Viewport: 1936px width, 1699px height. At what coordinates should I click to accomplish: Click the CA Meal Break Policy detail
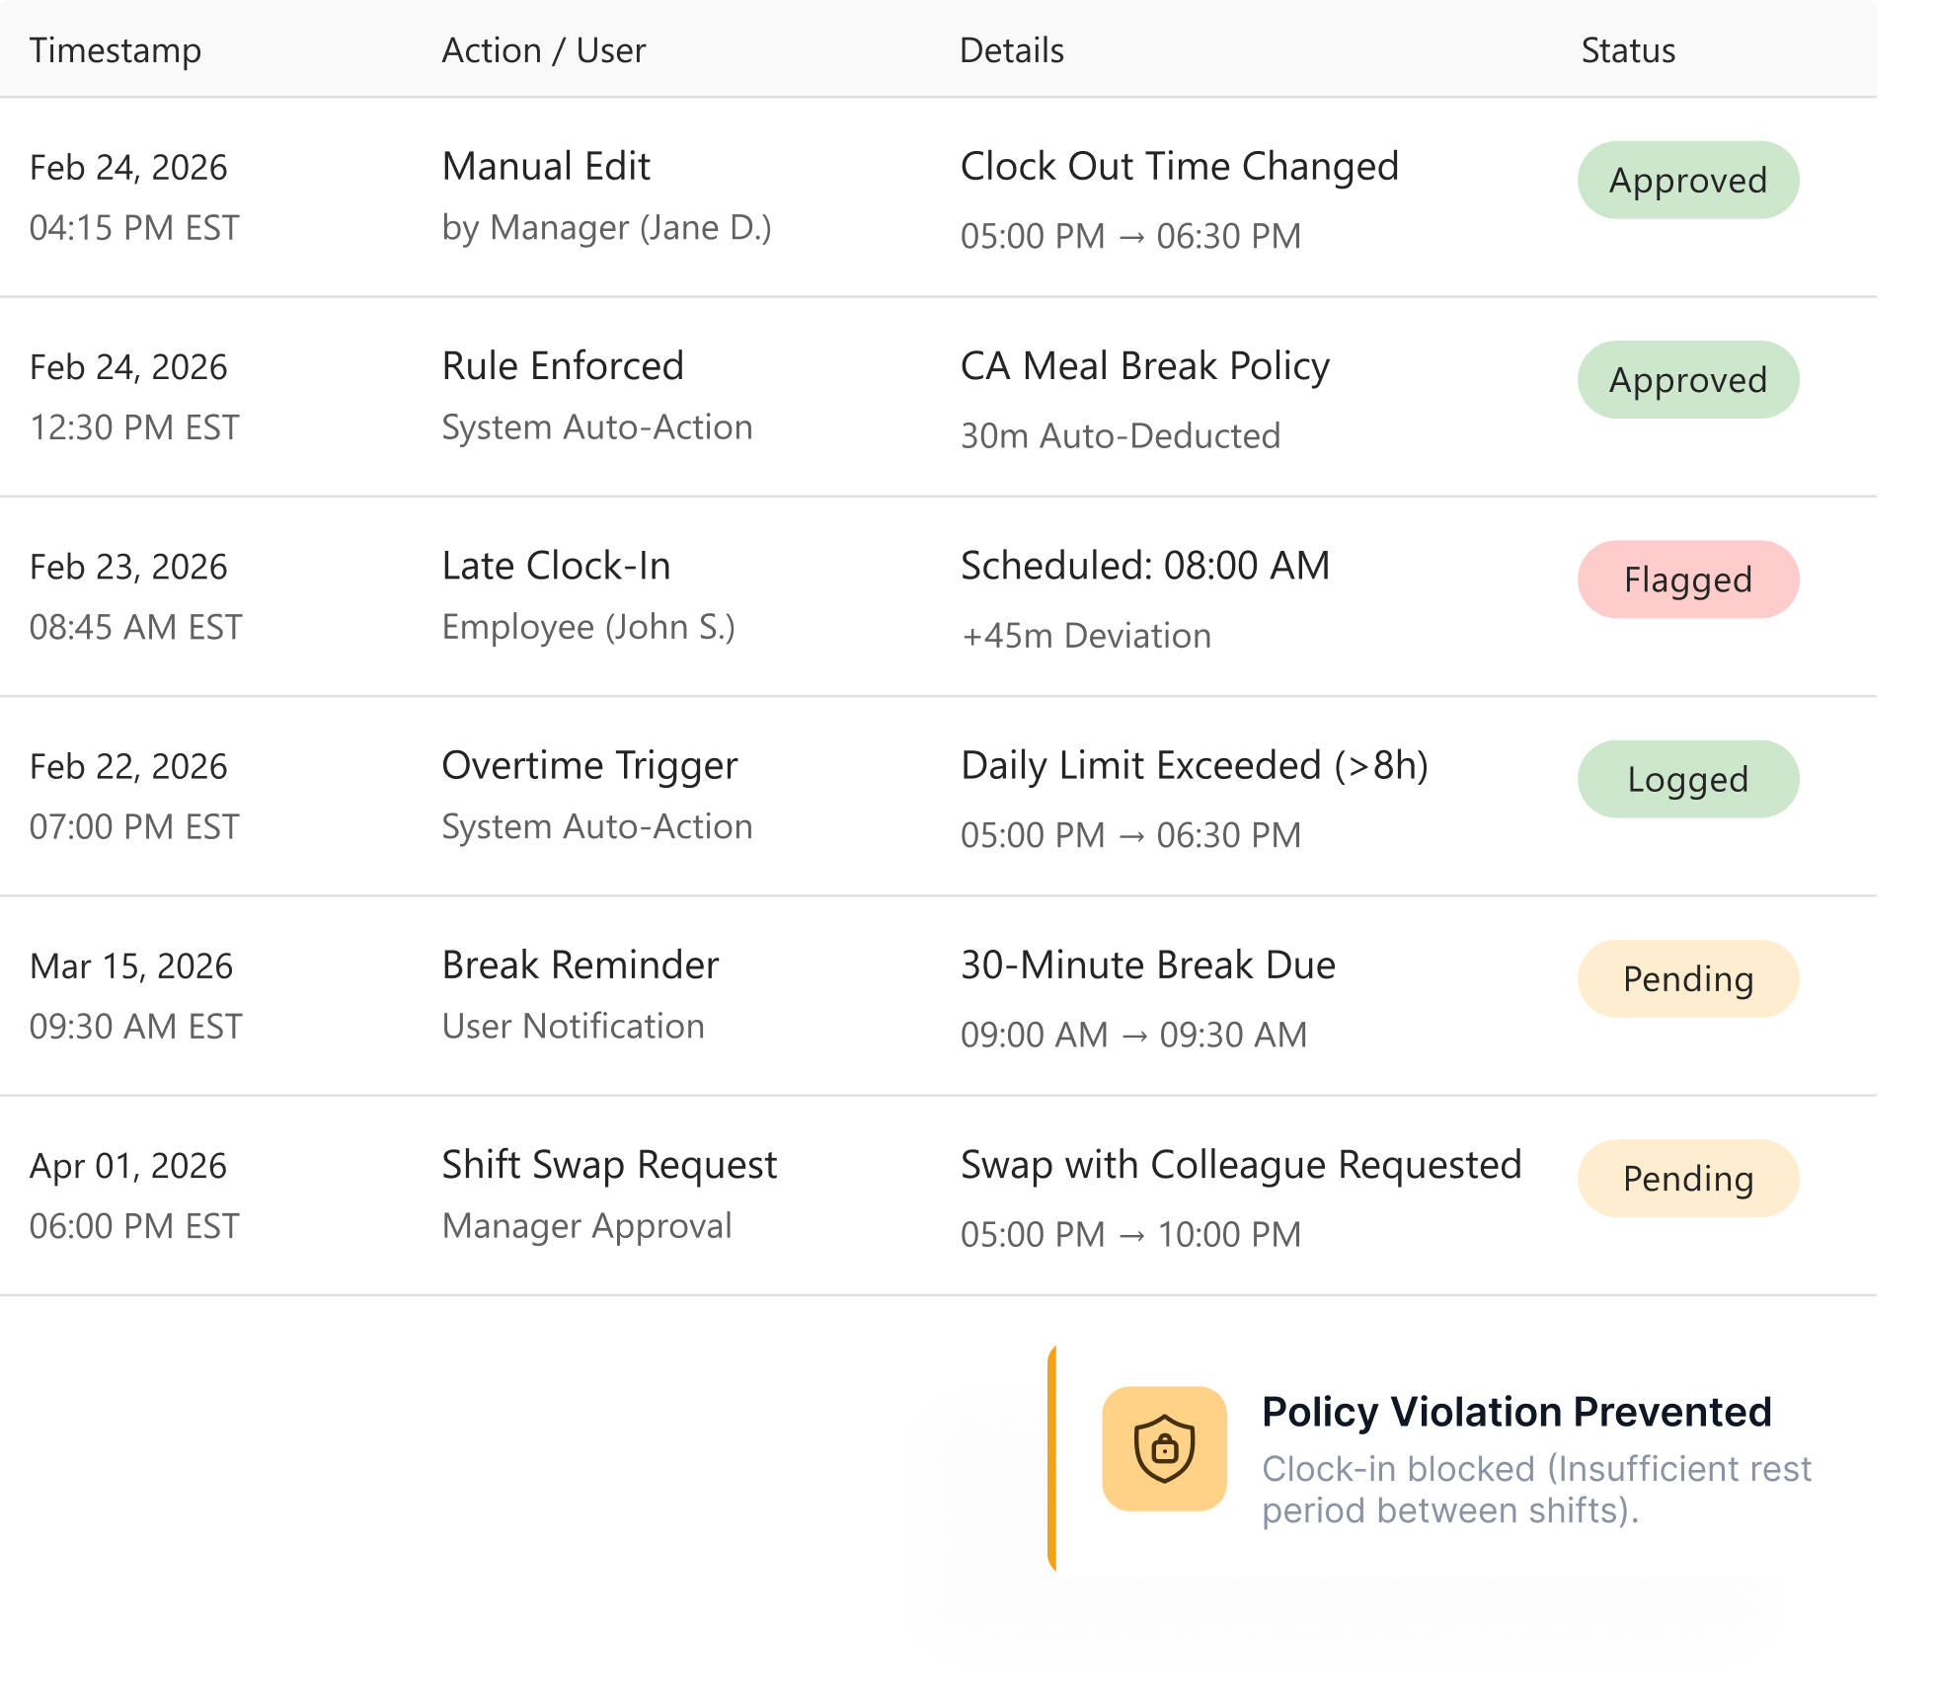(x=1145, y=366)
